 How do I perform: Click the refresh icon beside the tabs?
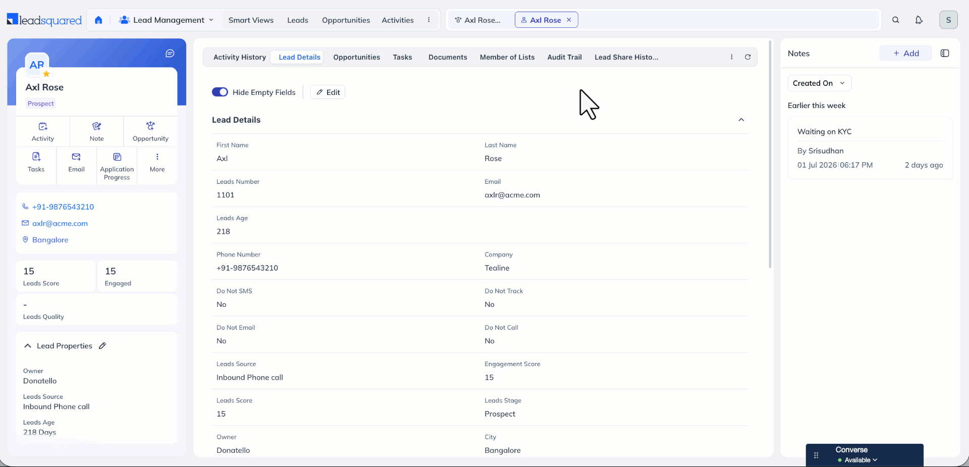pyautogui.click(x=748, y=57)
